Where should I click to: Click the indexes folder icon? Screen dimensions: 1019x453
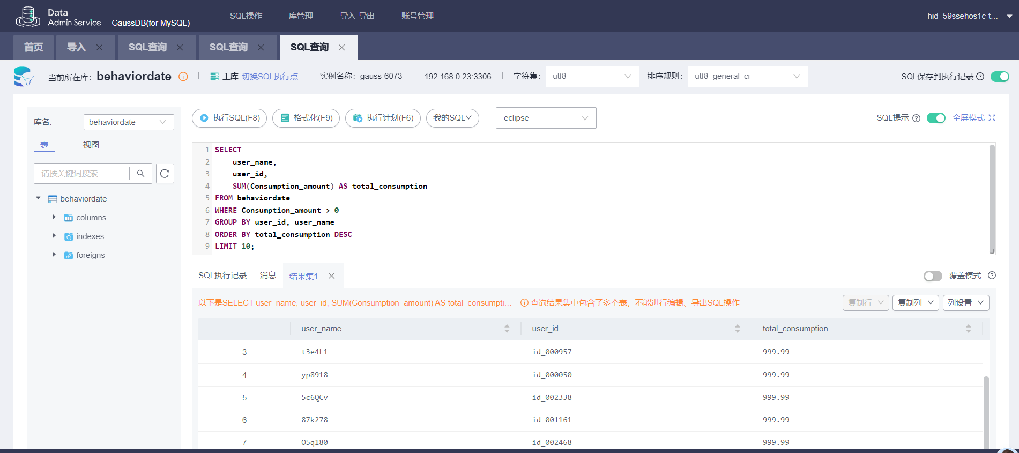[69, 236]
